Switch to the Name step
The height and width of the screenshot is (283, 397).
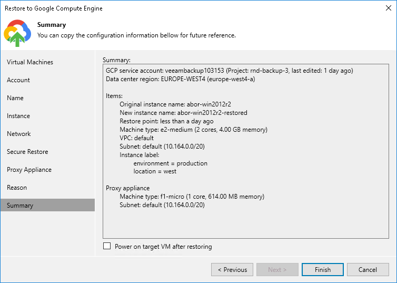15,98
